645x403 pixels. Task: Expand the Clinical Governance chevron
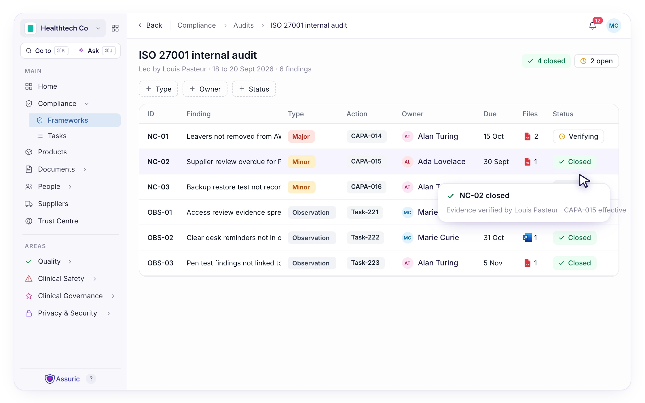(113, 296)
